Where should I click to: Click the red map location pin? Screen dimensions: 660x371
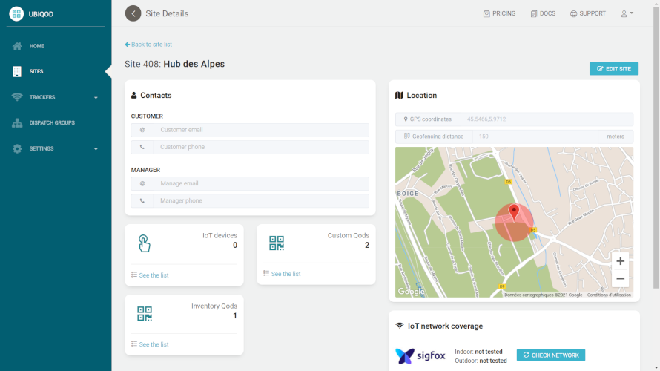coord(514,212)
